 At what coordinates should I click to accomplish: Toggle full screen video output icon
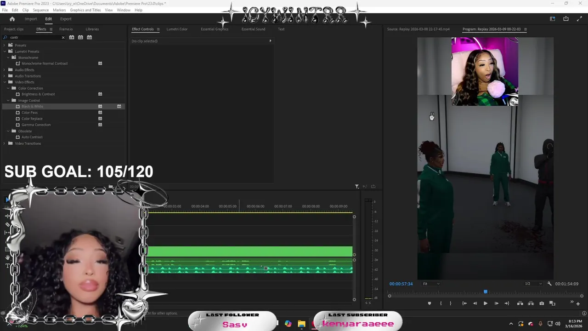coord(579,19)
